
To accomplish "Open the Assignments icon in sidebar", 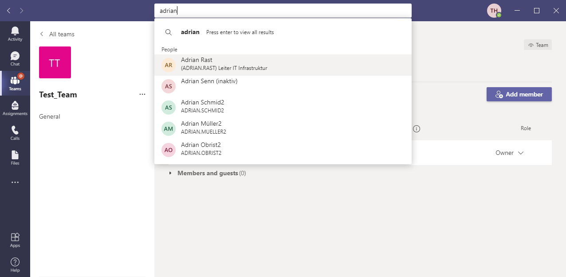I will 15,108.
